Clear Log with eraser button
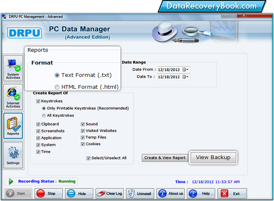Screen dimensions: 274x201 (x=110, y=194)
